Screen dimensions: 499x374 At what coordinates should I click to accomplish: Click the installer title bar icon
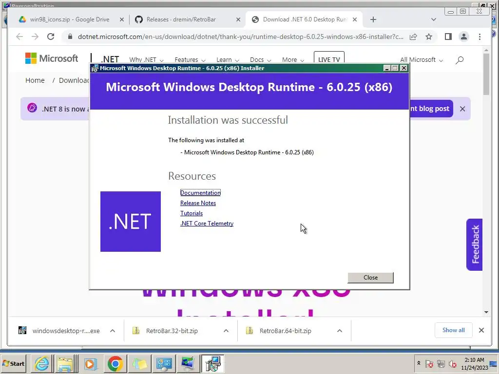pyautogui.click(x=95, y=68)
